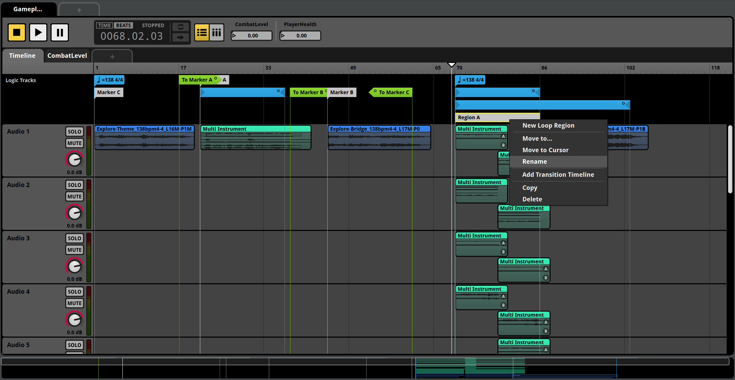This screenshot has width=735, height=380.
Task: Mute the Audio 4 track
Action: coord(74,303)
